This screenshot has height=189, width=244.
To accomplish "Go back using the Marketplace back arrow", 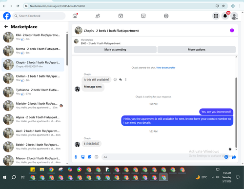I will (6, 27).
